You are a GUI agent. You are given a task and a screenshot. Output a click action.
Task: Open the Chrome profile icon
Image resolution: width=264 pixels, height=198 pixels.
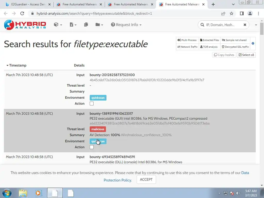[x=250, y=13]
